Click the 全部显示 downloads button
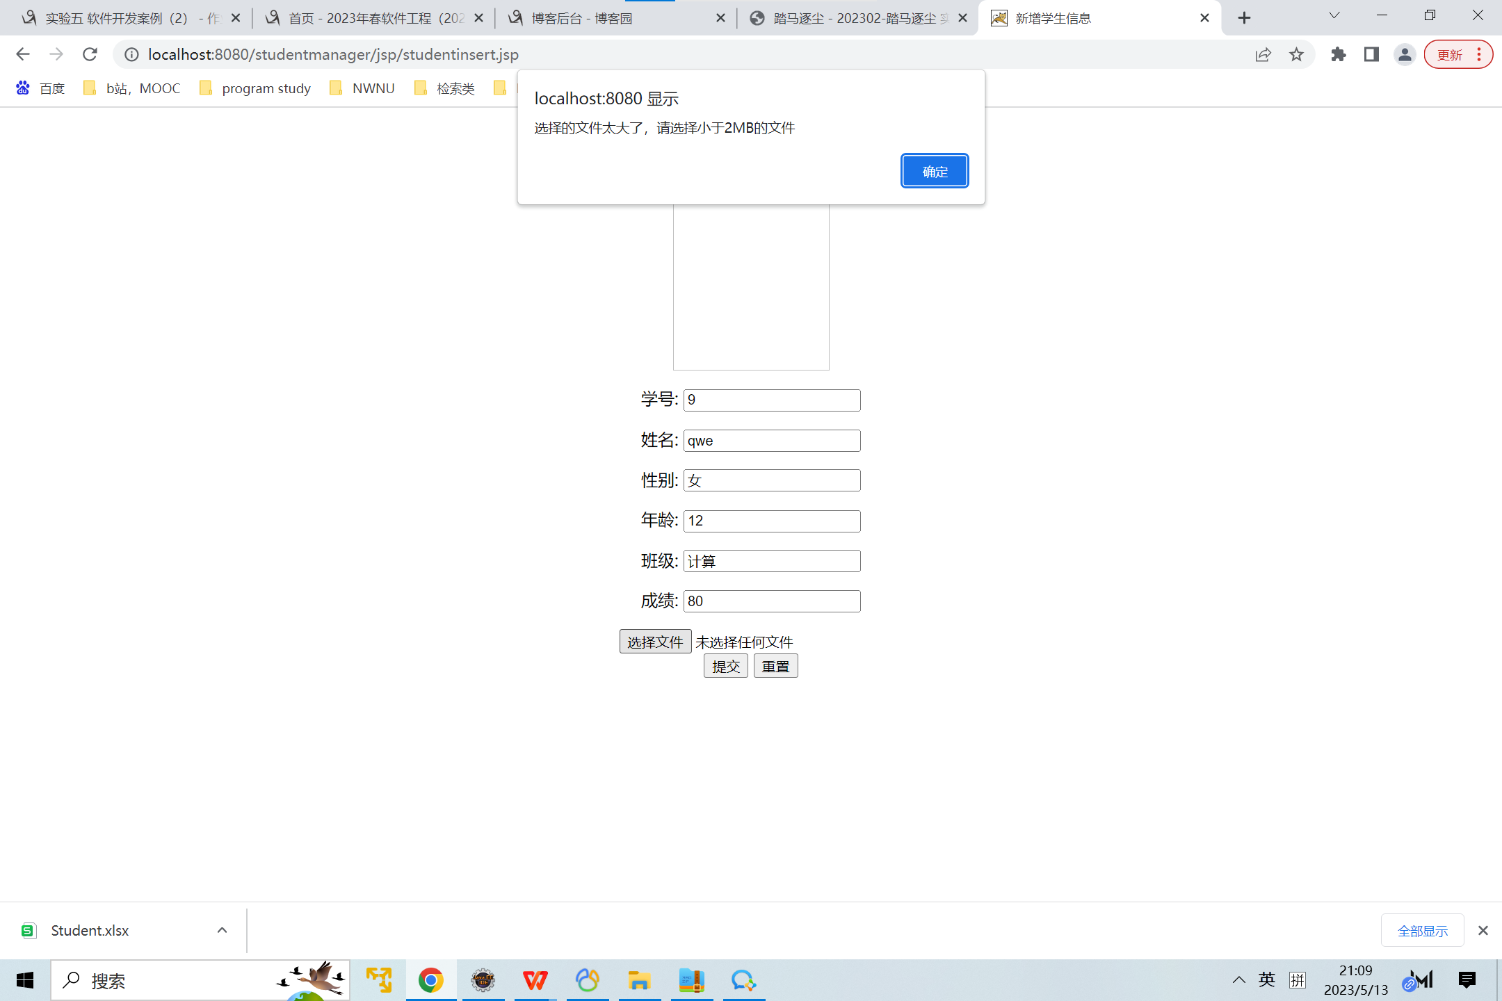The width and height of the screenshot is (1502, 1001). click(x=1422, y=931)
